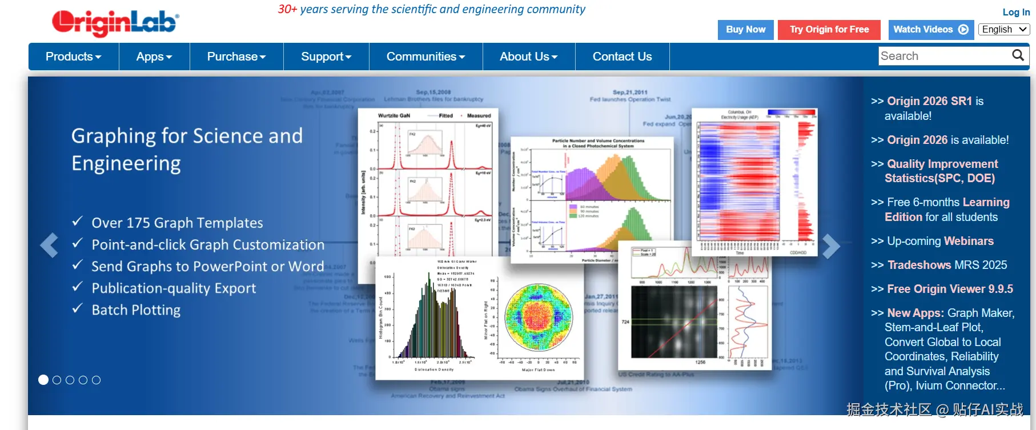
Task: Expand the Communities menu
Action: 426,57
